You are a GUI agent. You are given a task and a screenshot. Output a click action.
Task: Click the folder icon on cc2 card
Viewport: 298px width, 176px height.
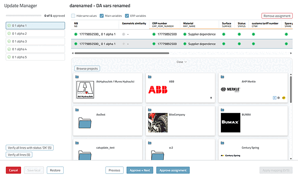pyautogui.click(x=150, y=143)
